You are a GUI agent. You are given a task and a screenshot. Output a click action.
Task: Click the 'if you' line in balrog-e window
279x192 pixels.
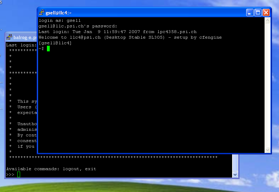26,146
